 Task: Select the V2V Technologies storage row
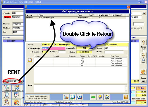[76, 18]
